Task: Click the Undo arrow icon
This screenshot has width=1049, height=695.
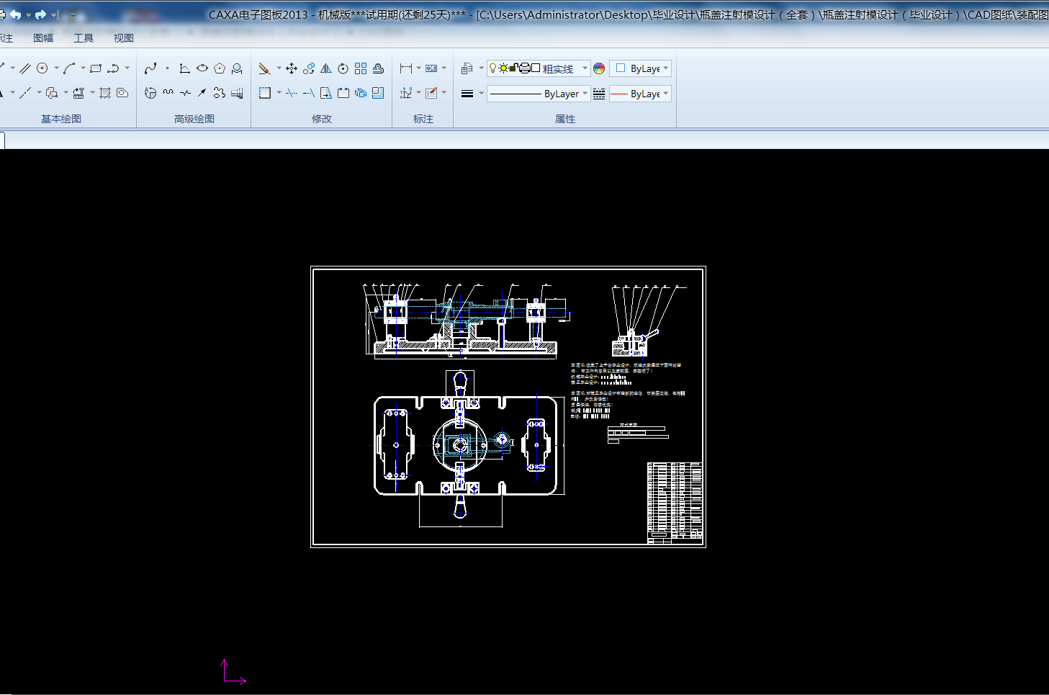Action: click(15, 14)
